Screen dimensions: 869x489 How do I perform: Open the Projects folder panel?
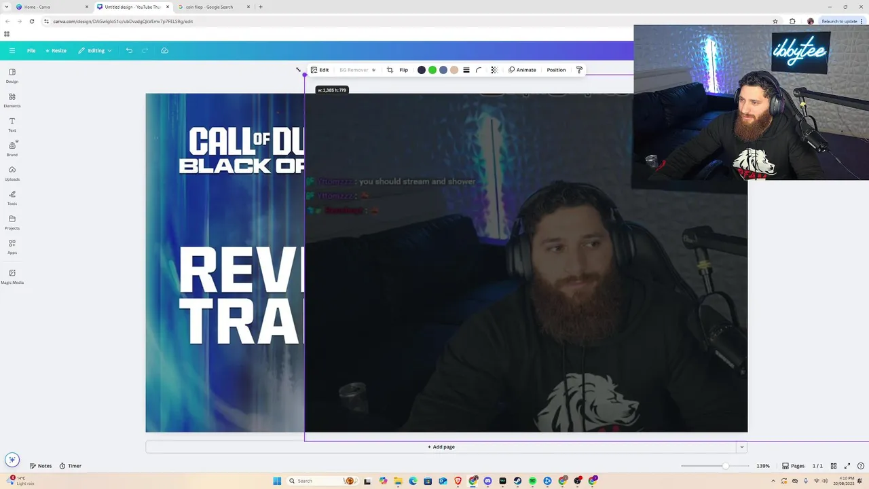coord(12,222)
